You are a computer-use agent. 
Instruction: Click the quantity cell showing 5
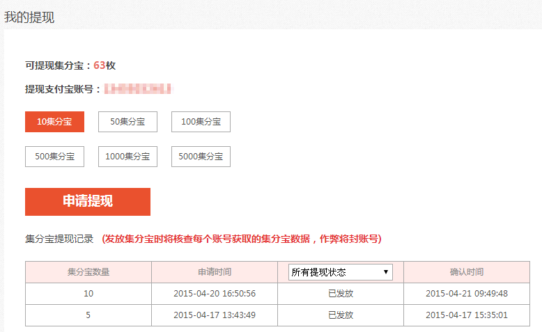tap(88, 315)
